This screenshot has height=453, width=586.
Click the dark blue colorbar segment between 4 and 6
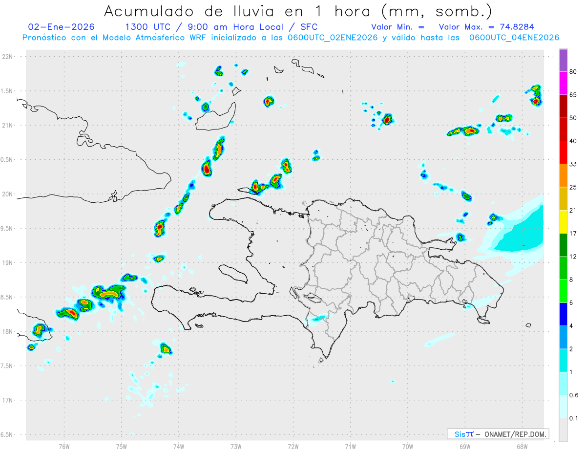coord(563,314)
